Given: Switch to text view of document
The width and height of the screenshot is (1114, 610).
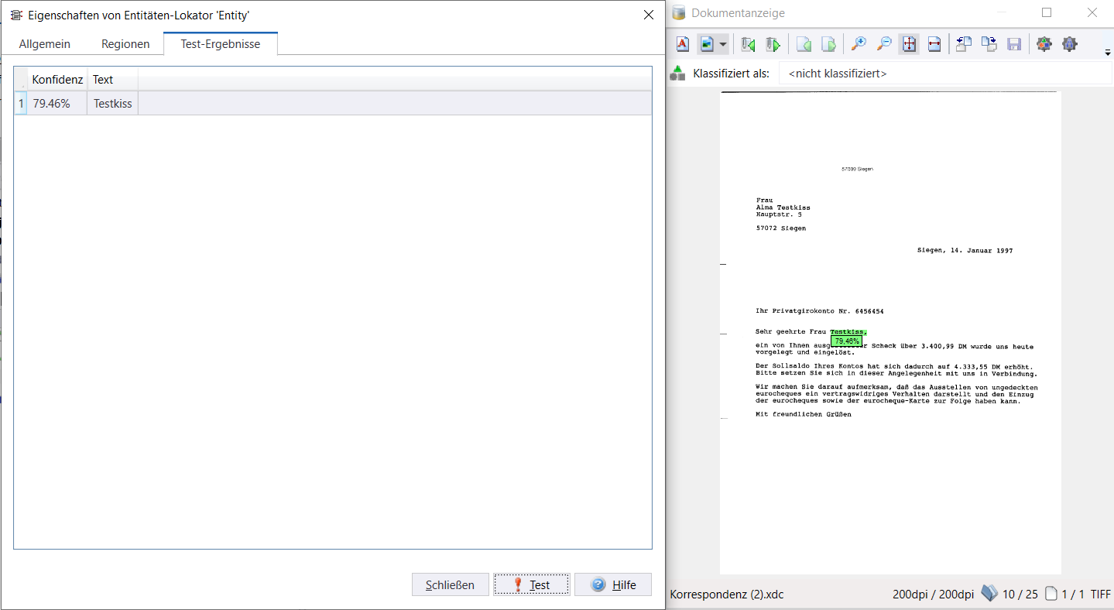Looking at the screenshot, I should (x=683, y=44).
